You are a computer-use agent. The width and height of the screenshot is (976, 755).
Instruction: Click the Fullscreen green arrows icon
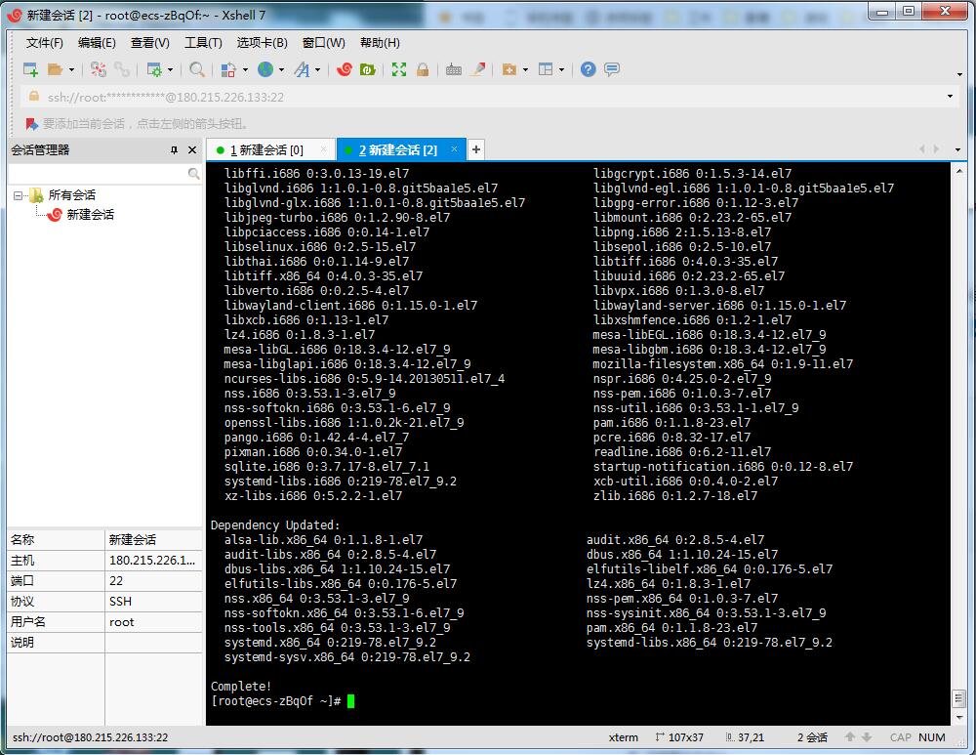click(x=399, y=69)
